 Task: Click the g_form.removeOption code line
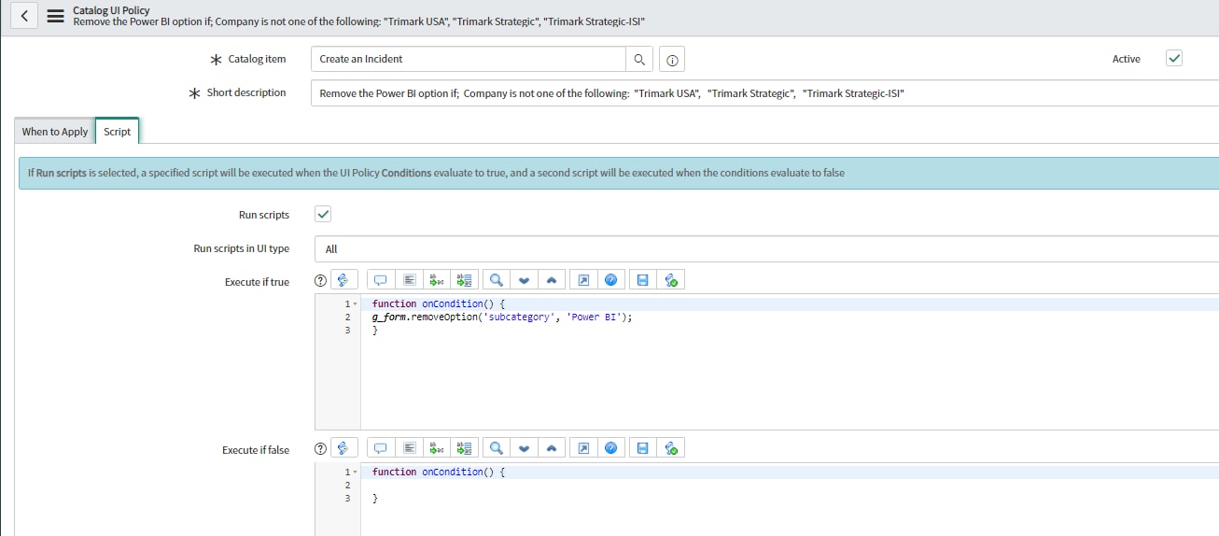pos(502,317)
